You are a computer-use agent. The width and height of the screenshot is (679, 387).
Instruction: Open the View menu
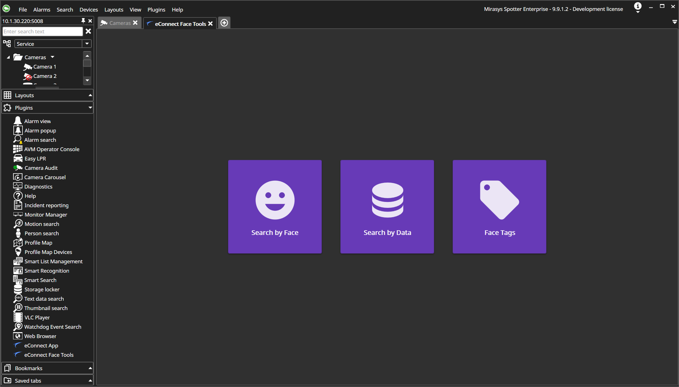click(x=135, y=10)
